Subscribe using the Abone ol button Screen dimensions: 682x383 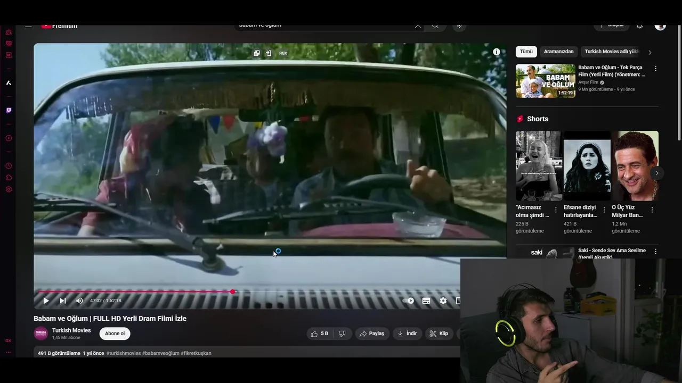(x=115, y=334)
